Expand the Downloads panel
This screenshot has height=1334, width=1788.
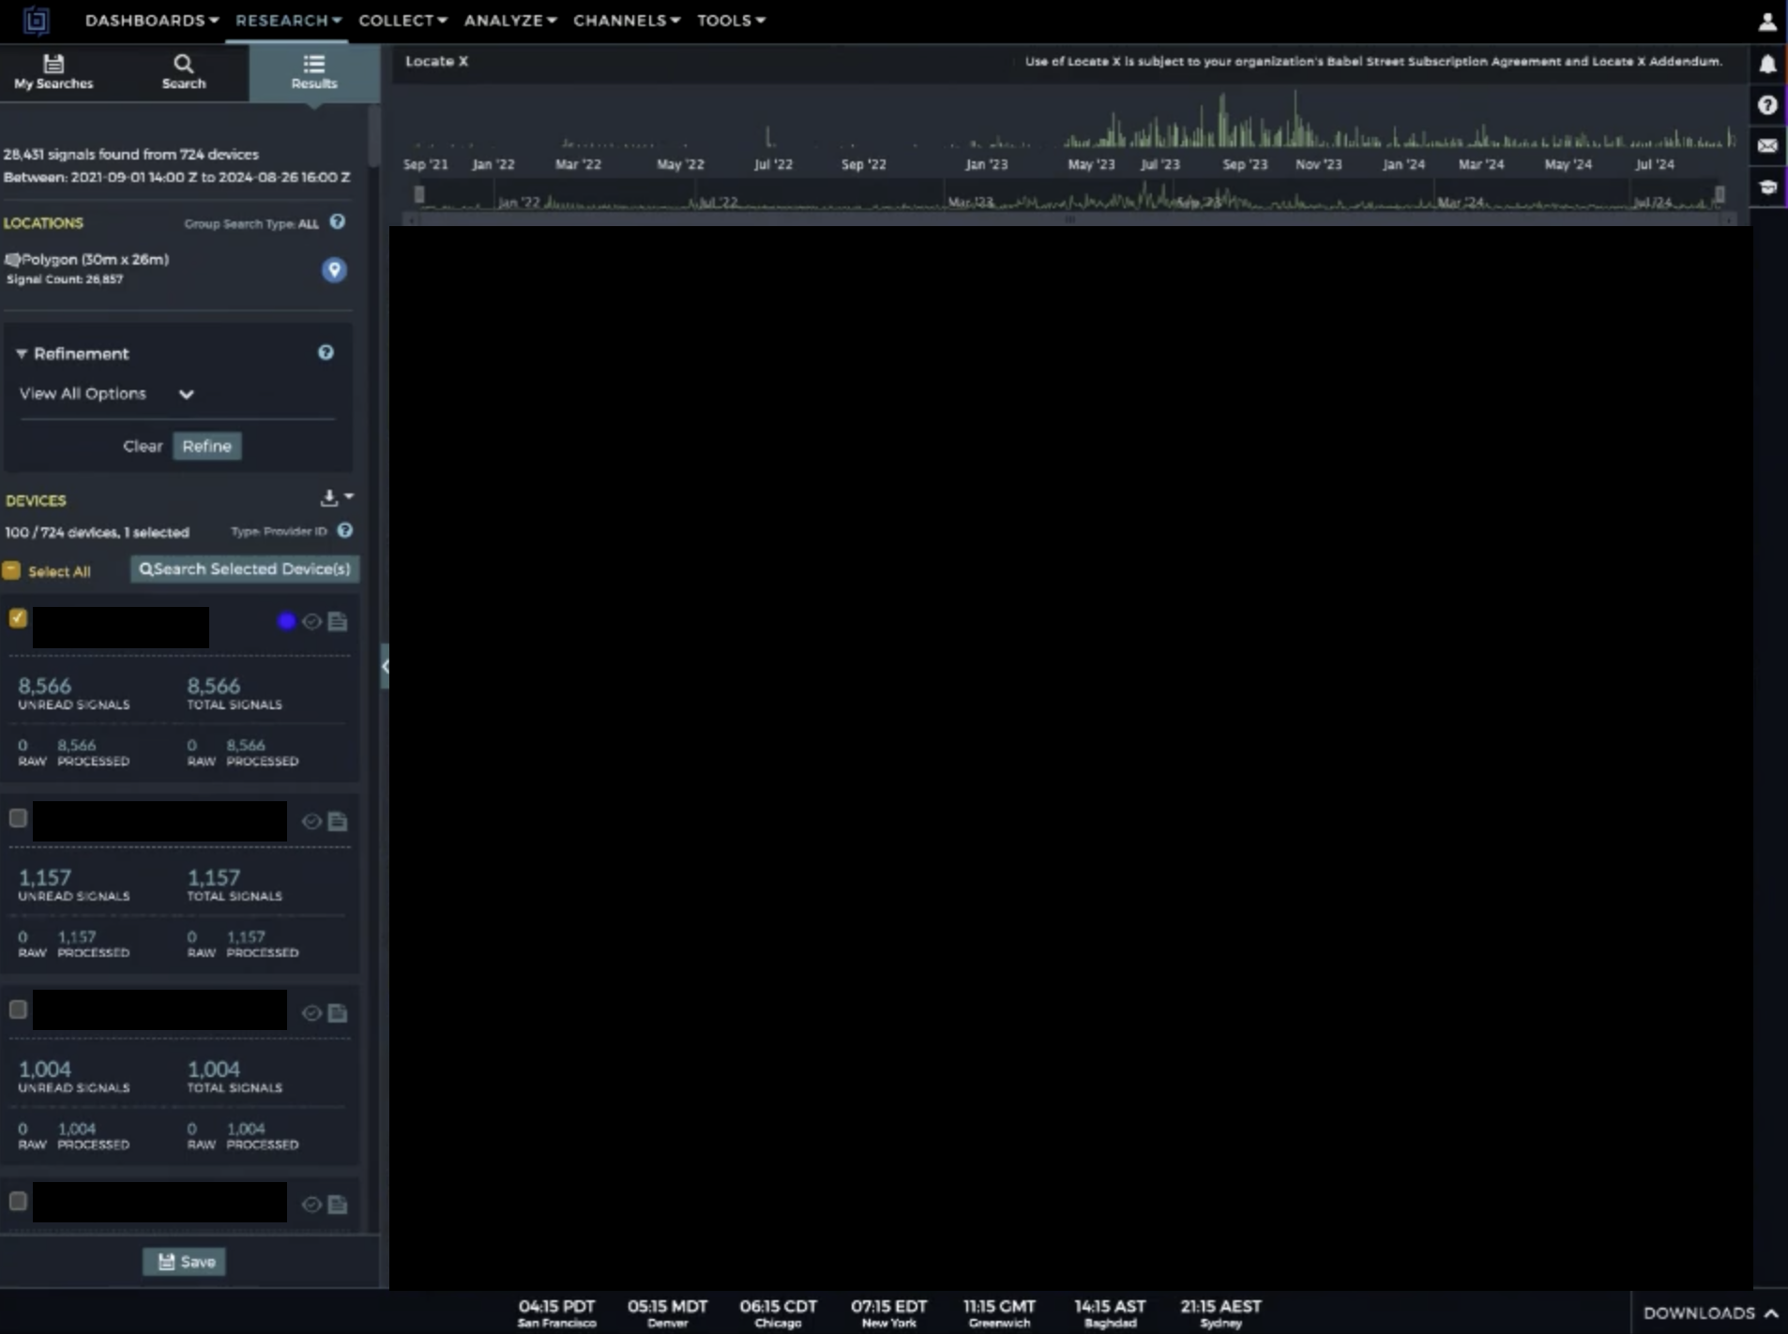click(x=1710, y=1313)
